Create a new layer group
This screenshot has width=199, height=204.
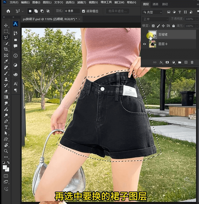point(180,62)
